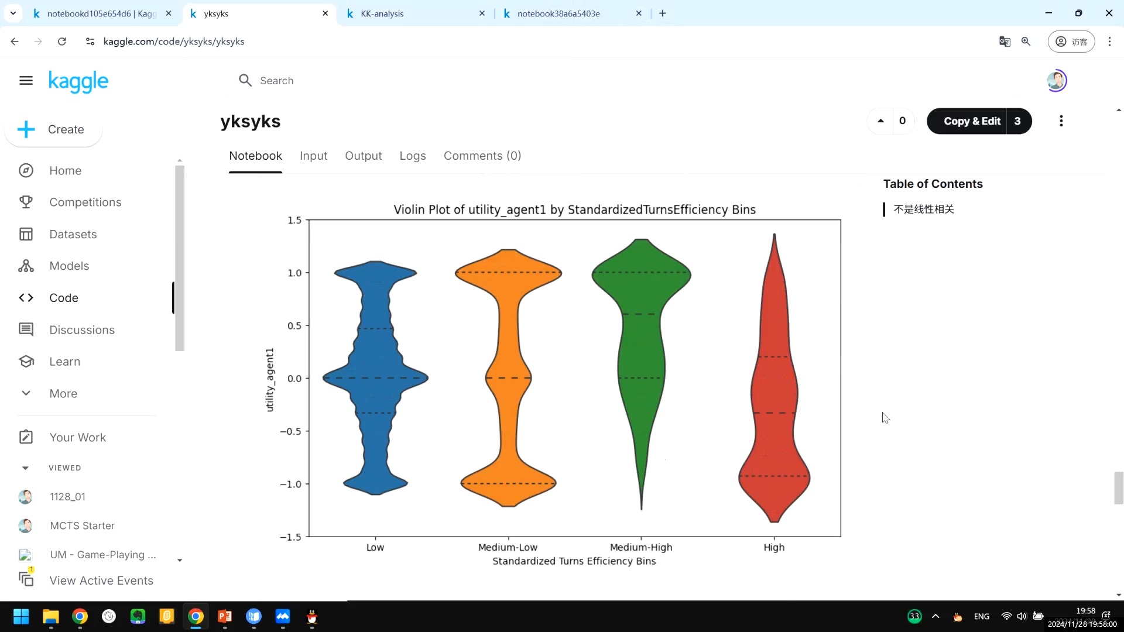The width and height of the screenshot is (1124, 632).
Task: Click the Competitions trophy icon
Action: (26, 202)
